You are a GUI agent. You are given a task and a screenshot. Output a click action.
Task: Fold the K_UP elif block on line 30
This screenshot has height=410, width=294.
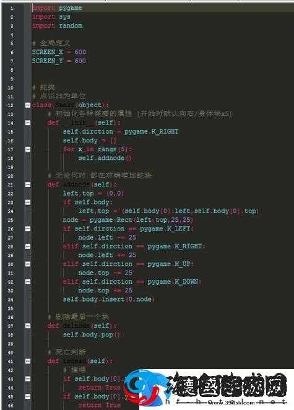pyautogui.click(x=28, y=264)
